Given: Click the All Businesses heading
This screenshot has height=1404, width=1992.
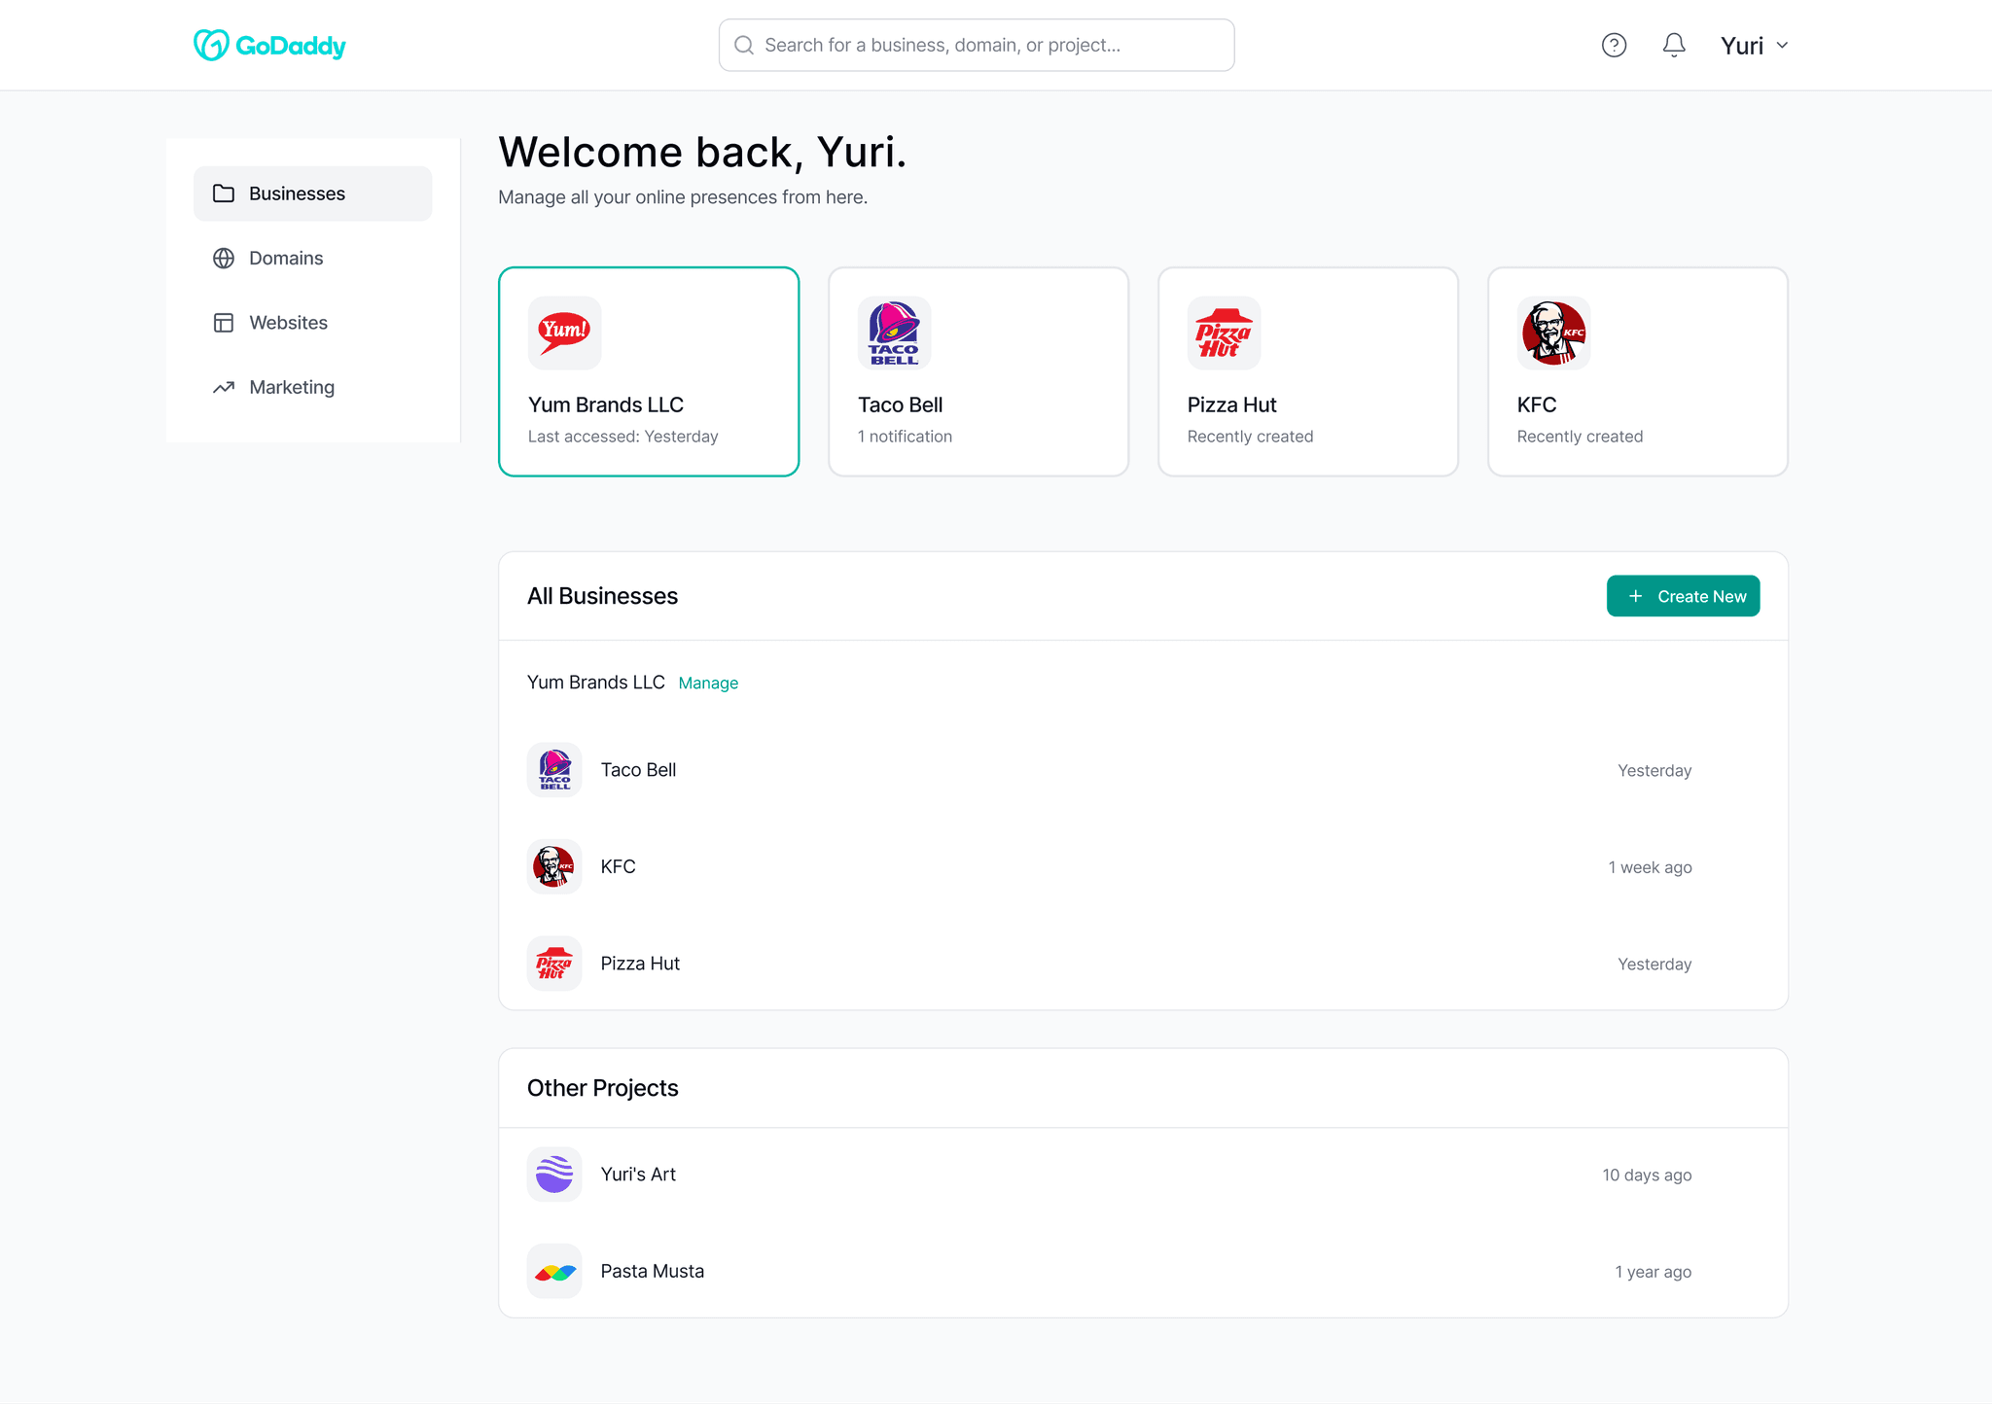Looking at the screenshot, I should [x=602, y=596].
